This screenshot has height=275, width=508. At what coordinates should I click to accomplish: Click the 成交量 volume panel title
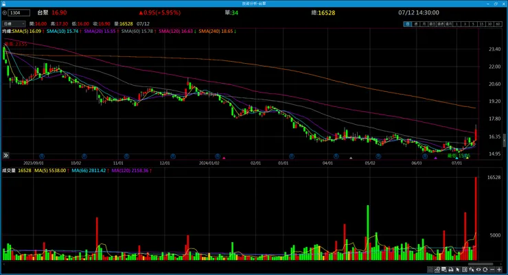coord(9,171)
